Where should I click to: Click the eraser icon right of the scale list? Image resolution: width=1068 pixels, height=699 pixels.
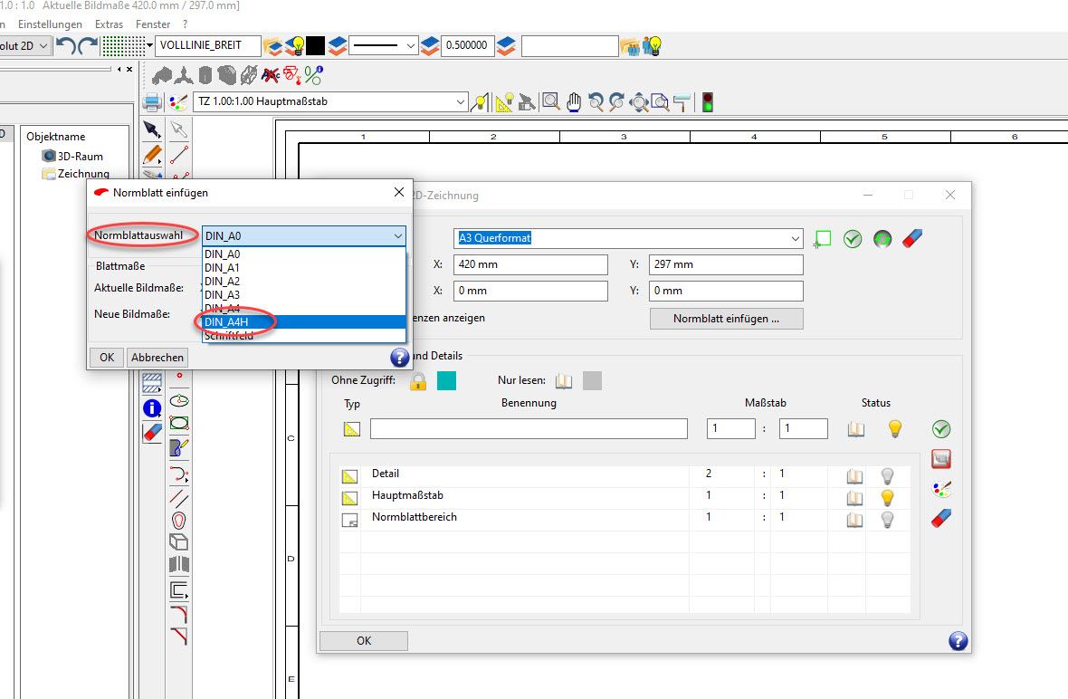(941, 519)
